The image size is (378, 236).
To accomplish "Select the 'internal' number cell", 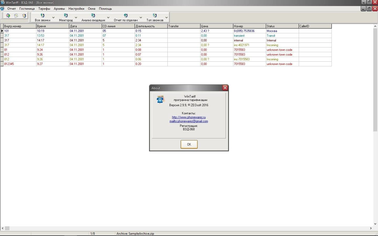I will (x=249, y=40).
